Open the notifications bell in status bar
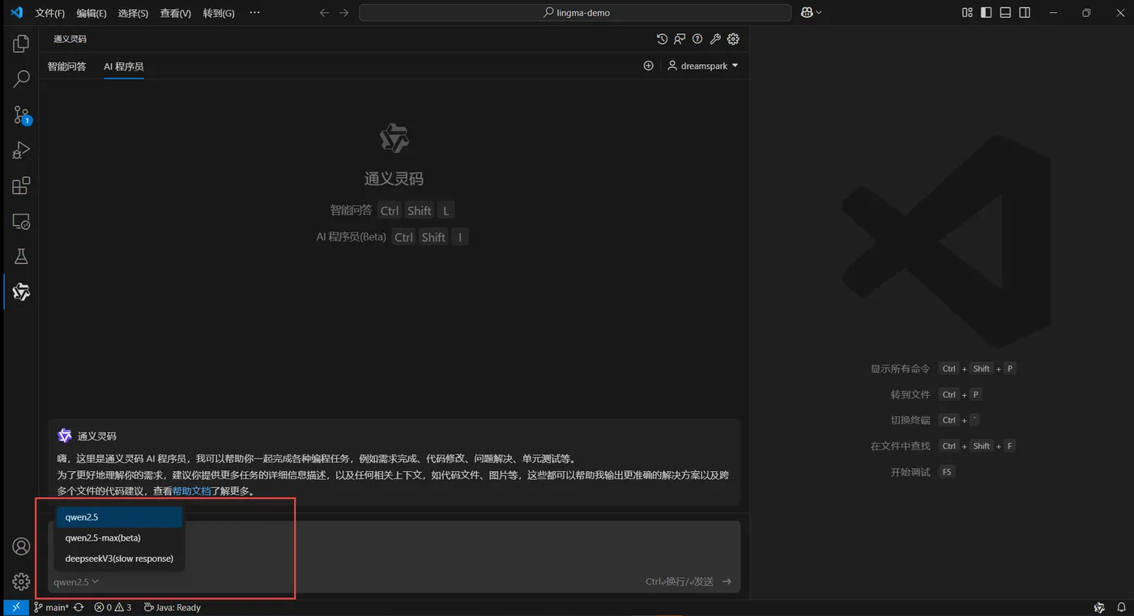 (1121, 607)
